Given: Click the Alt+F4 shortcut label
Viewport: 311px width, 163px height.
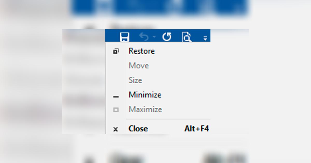Looking at the screenshot, I should coord(196,129).
